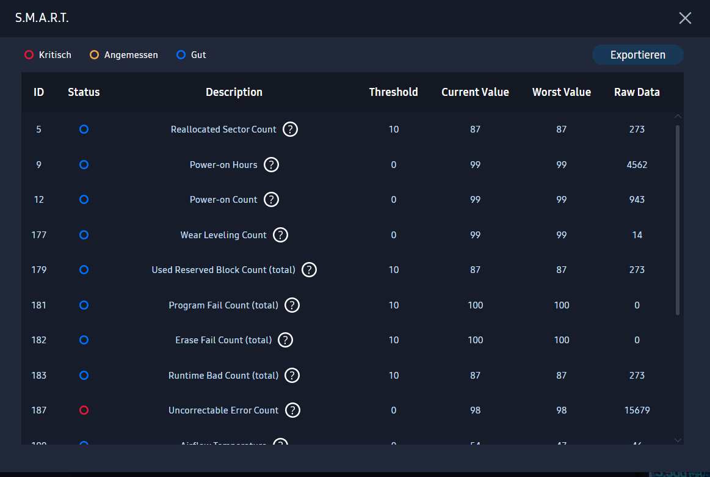Click the ID cell 9
The width and height of the screenshot is (710, 477).
pyautogui.click(x=39, y=165)
